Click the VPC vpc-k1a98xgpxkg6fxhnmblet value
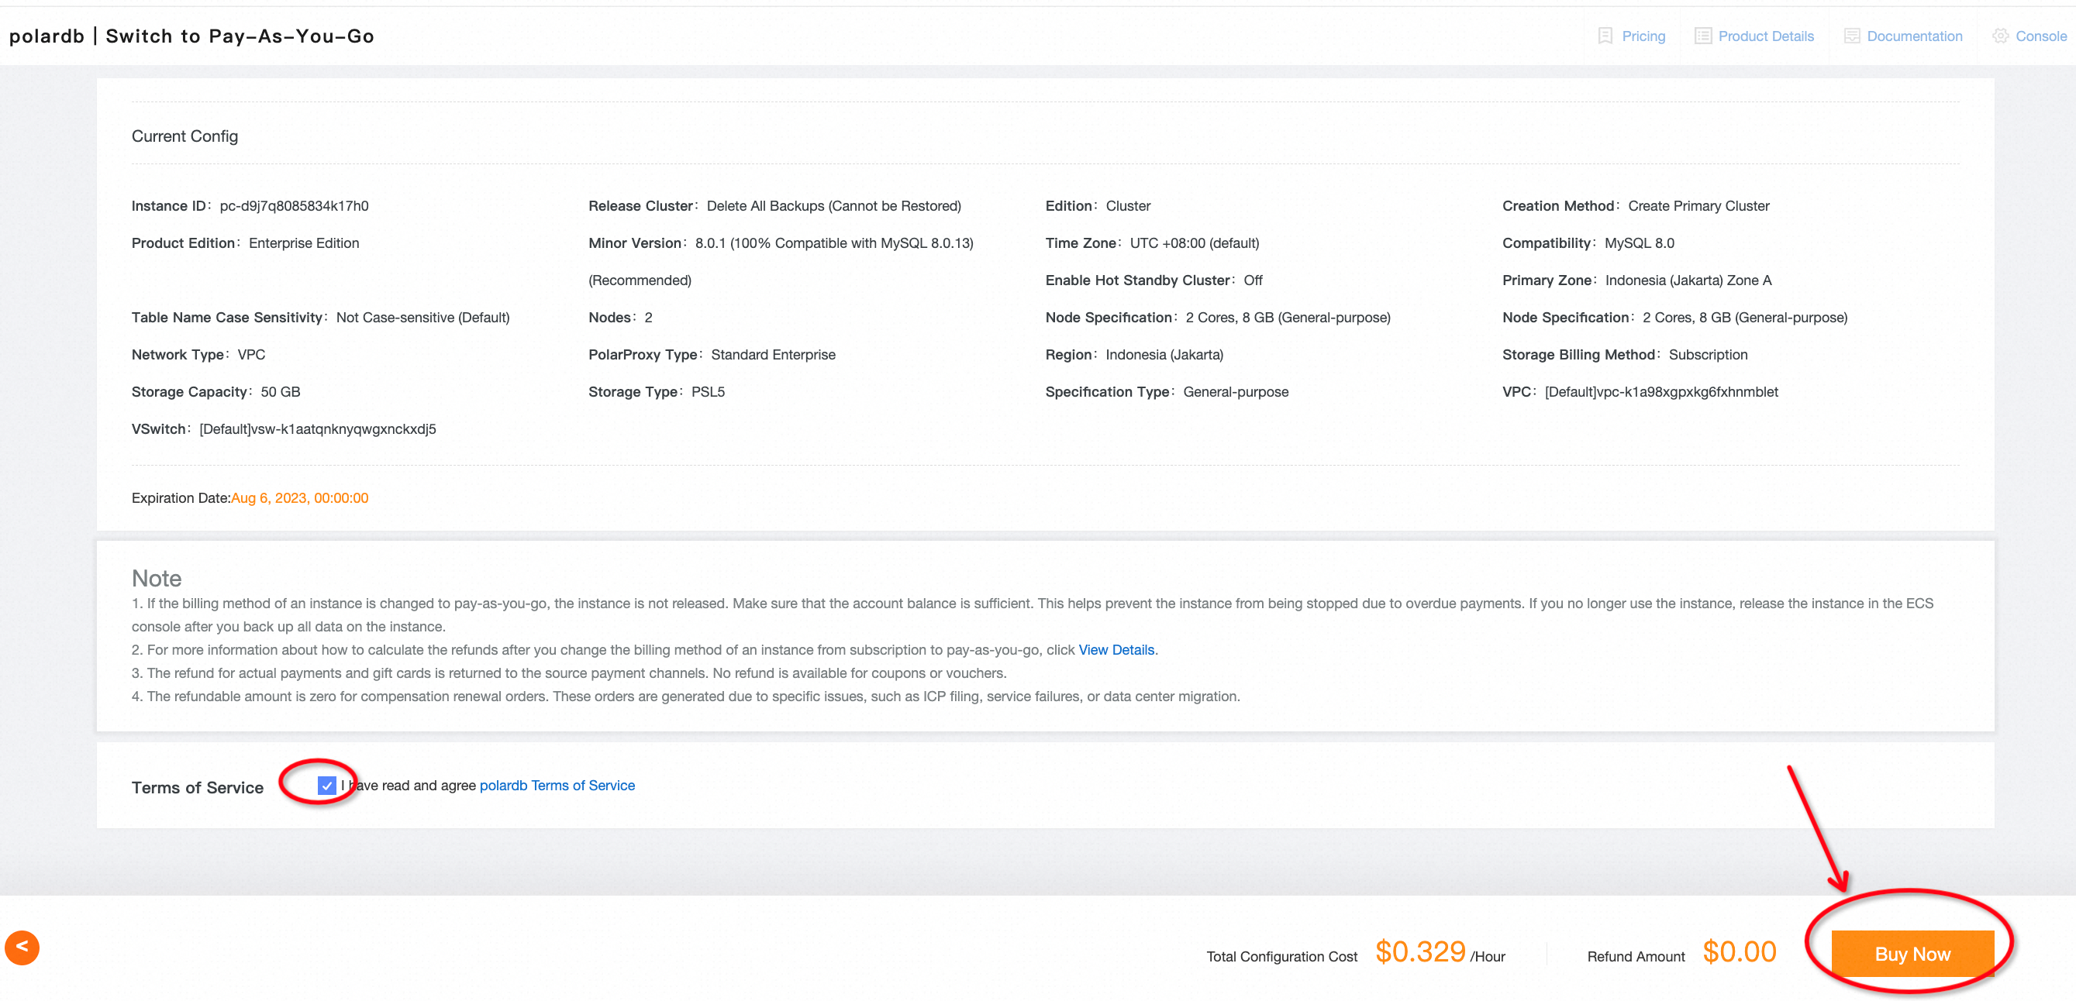 pyautogui.click(x=1661, y=392)
